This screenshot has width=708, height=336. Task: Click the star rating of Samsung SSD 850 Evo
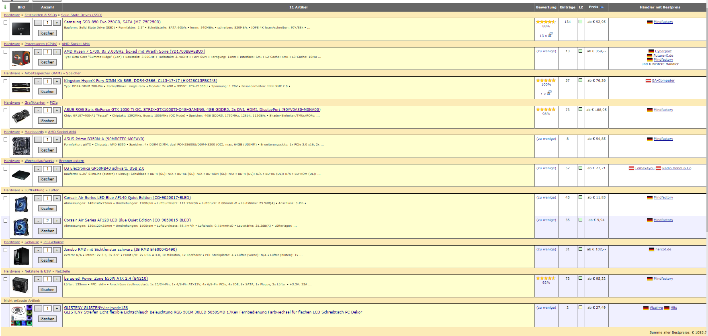(x=546, y=22)
